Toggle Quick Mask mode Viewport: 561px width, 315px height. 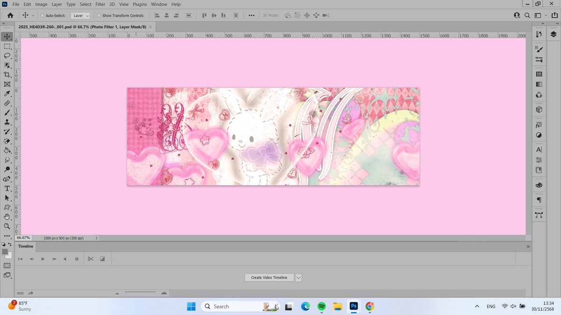(x=7, y=265)
